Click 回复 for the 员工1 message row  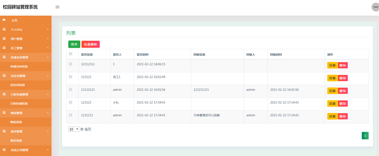click(332, 78)
